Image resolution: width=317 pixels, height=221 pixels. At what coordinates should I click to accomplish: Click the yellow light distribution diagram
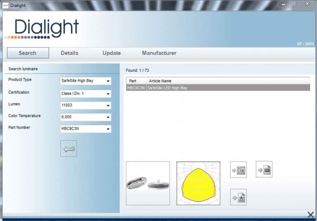(198, 183)
